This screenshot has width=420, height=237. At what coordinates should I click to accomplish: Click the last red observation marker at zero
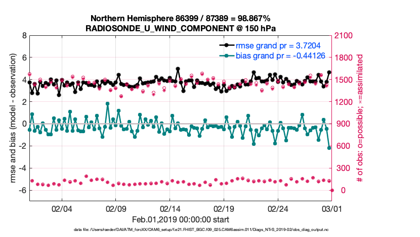[332, 190]
